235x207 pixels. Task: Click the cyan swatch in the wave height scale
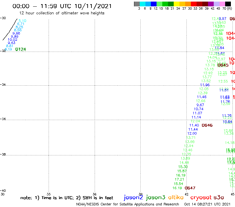click(143, 4)
